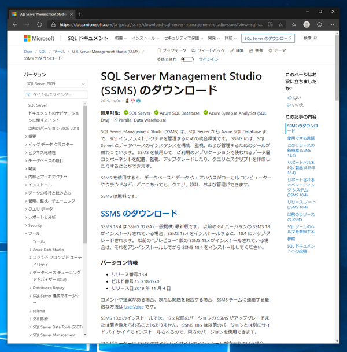
Task: Select 以前のバージョン 2005-2014 tree item
Action: pyautogui.click(x=54, y=129)
